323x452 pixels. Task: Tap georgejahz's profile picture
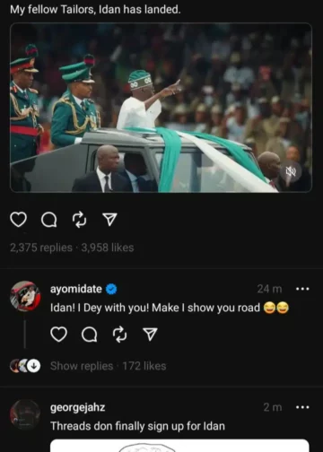tap(25, 414)
